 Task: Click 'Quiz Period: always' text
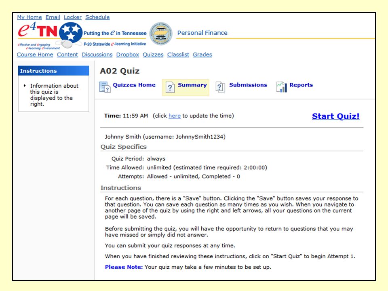pos(138,158)
